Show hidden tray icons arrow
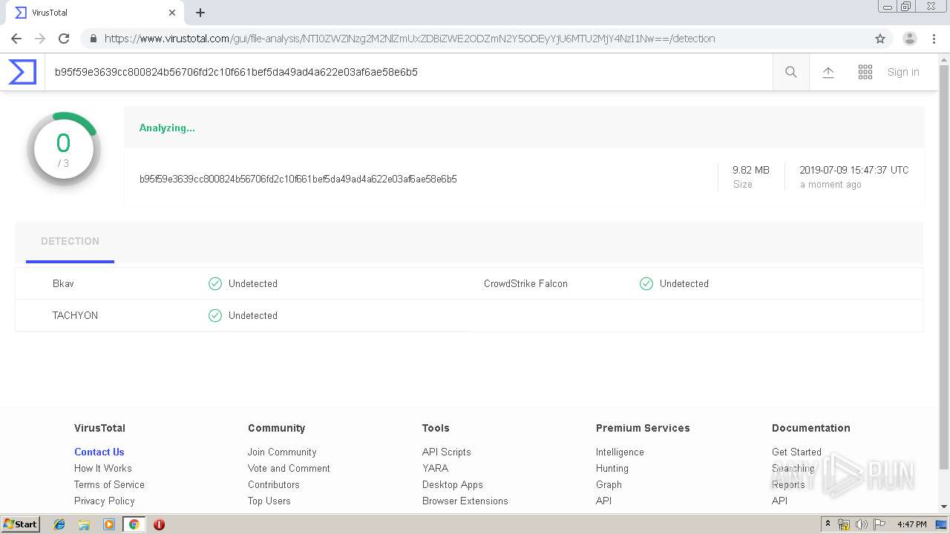The image size is (950, 534). 828,524
